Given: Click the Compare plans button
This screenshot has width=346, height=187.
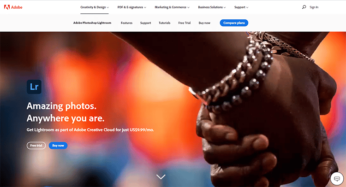Looking at the screenshot, I should point(234,23).
